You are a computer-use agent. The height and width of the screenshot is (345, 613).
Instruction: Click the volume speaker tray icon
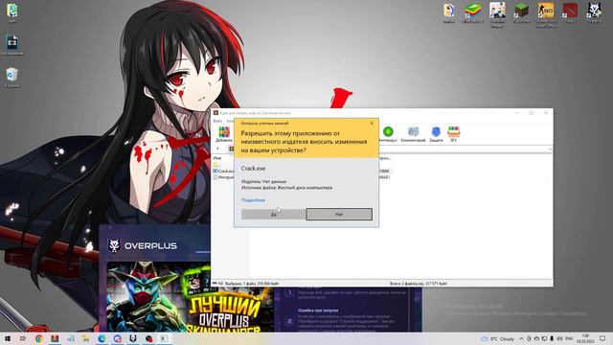click(x=559, y=338)
